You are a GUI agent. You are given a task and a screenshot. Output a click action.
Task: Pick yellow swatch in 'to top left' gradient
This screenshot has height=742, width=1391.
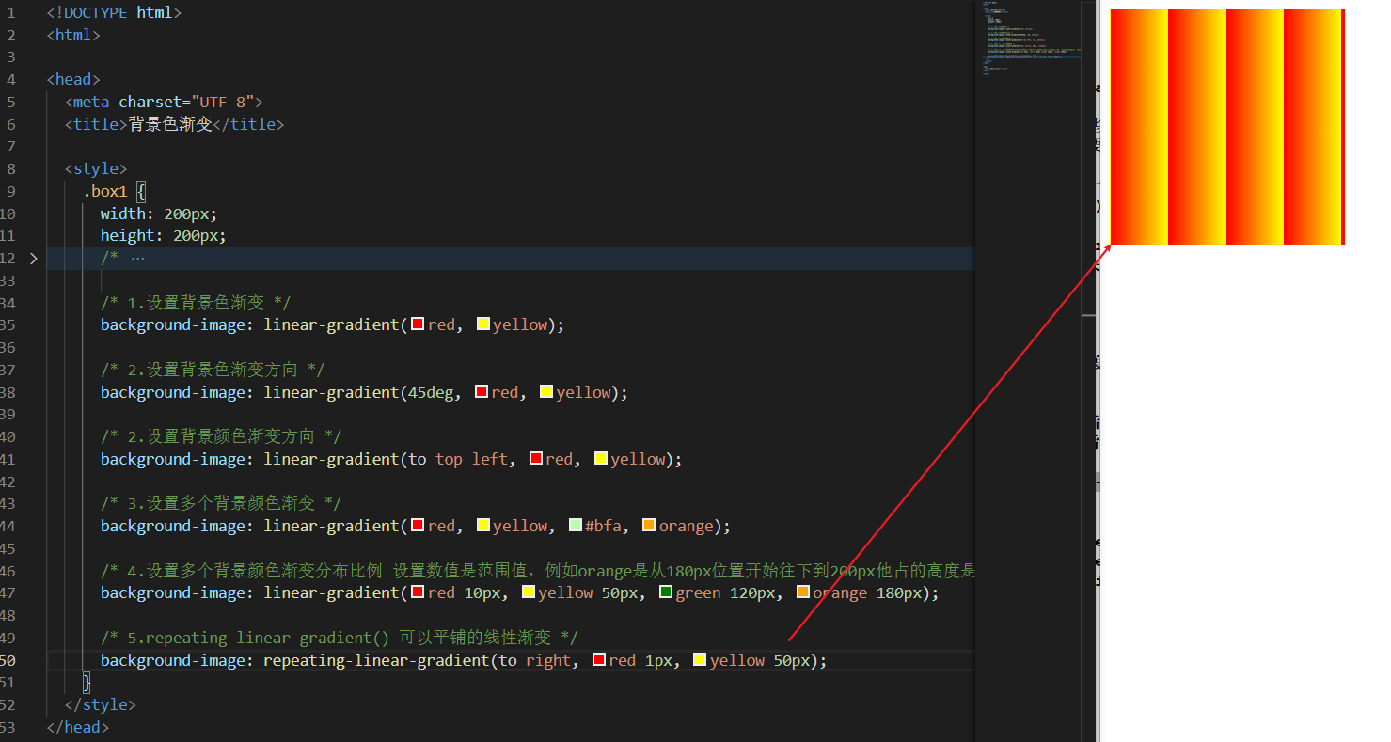(x=601, y=459)
